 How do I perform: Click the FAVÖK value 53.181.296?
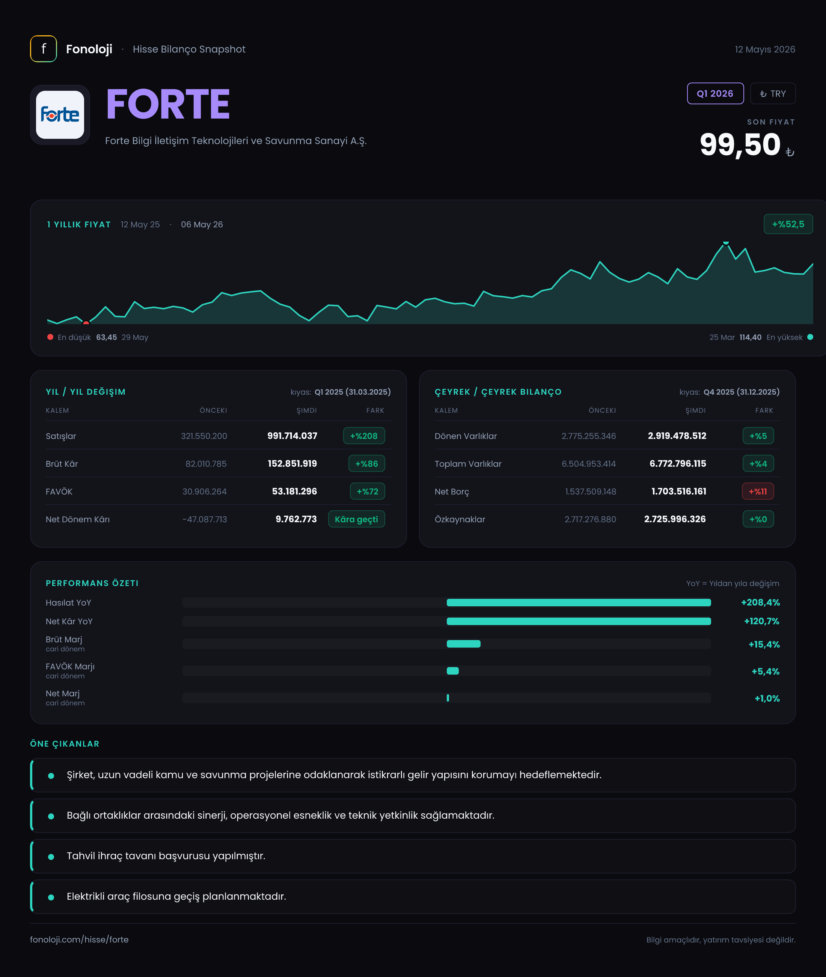(294, 491)
